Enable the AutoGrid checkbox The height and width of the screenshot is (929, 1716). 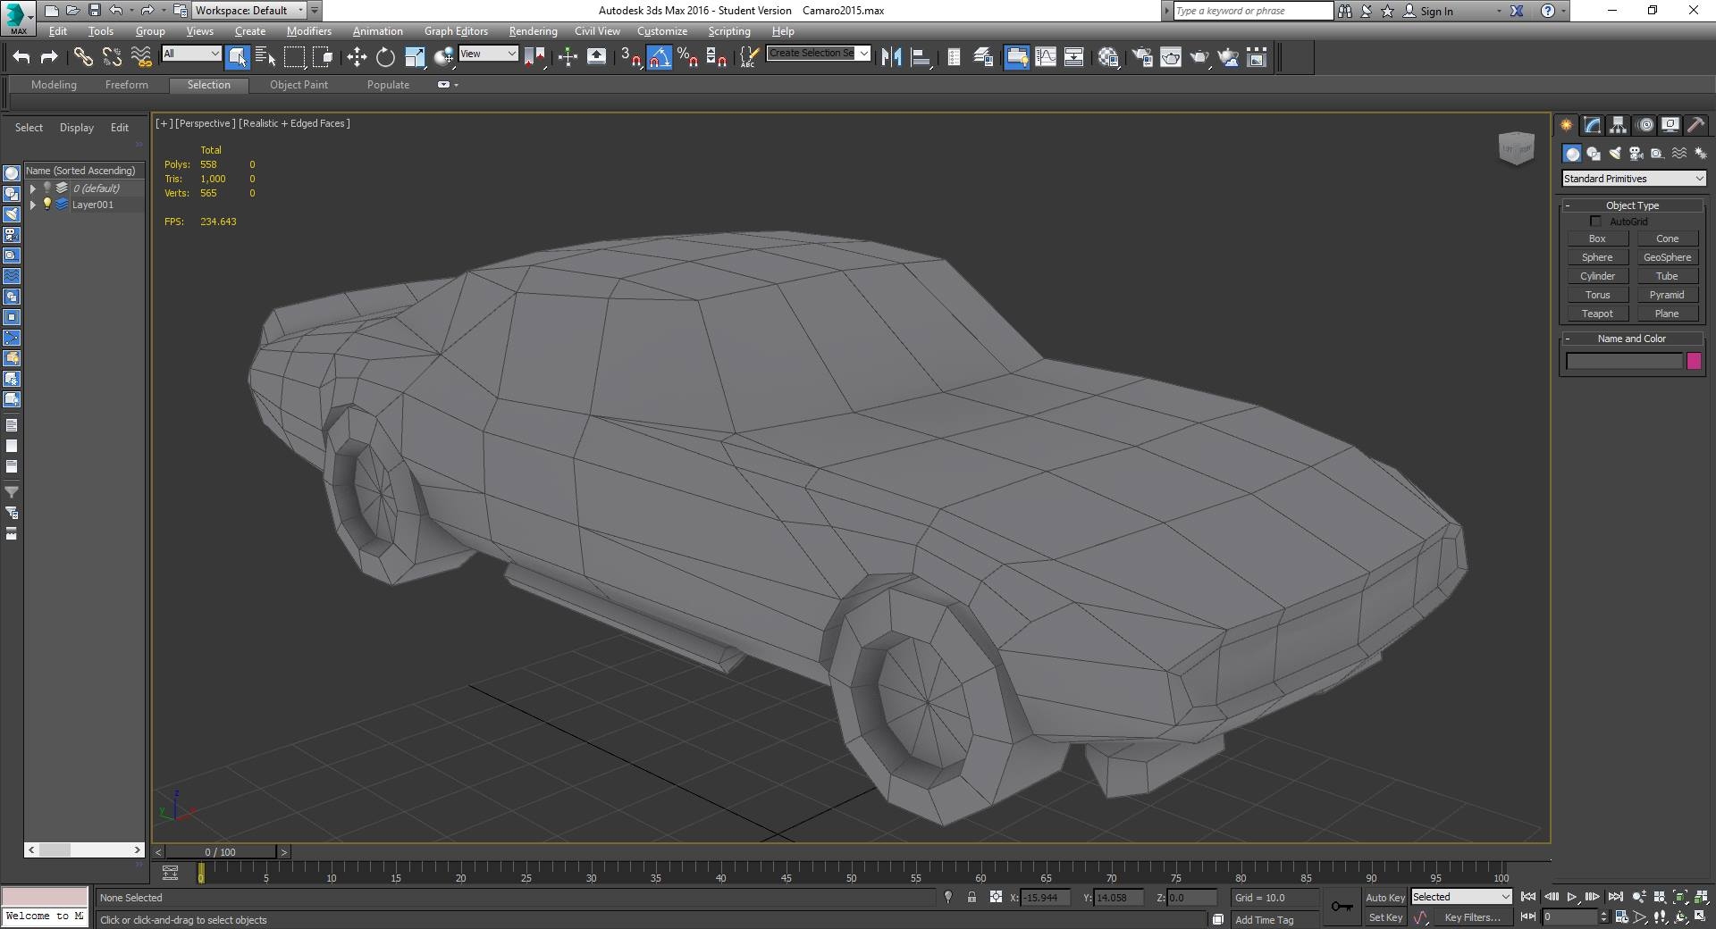click(1595, 221)
